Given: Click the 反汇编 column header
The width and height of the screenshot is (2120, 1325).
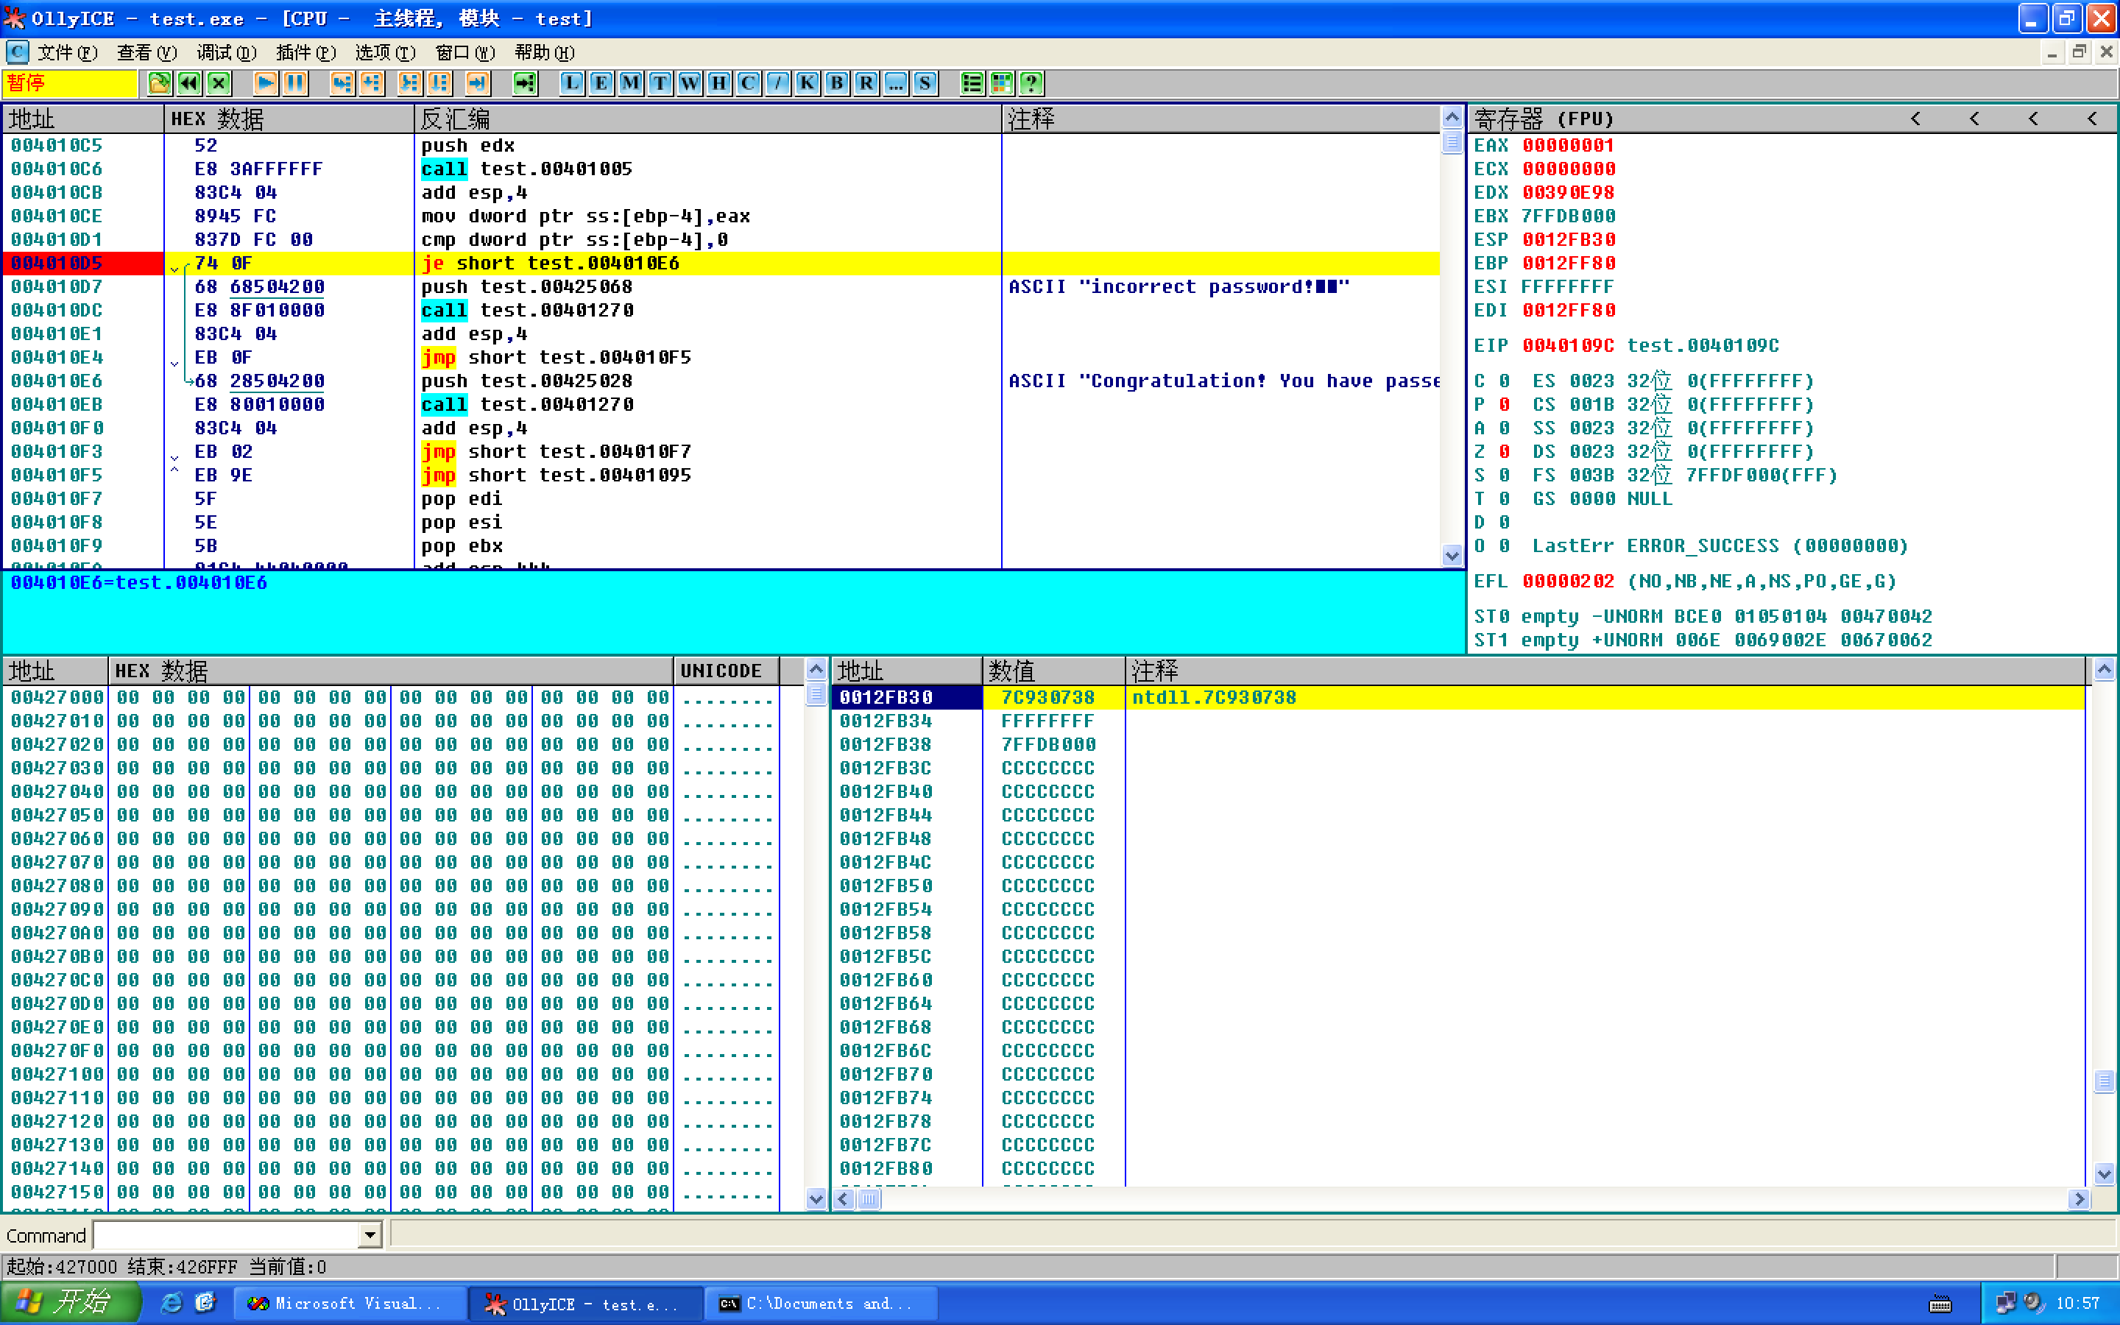Looking at the screenshot, I should click(708, 119).
